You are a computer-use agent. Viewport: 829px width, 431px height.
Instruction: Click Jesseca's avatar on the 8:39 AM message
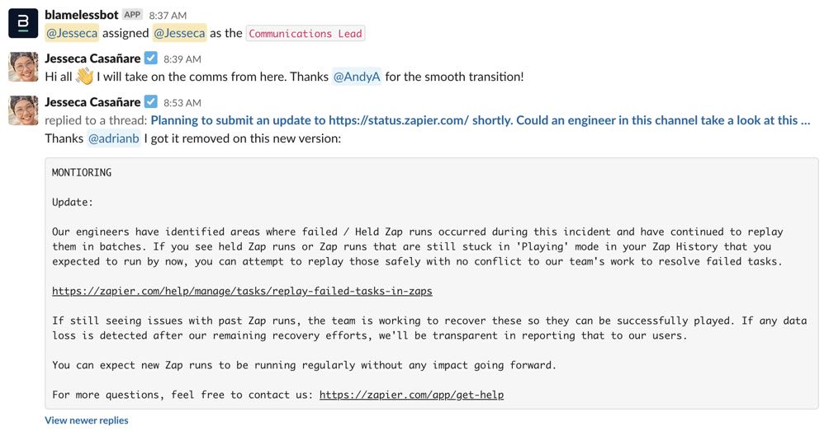pos(23,67)
